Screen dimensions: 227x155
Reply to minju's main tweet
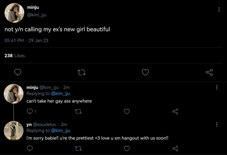point(18,72)
